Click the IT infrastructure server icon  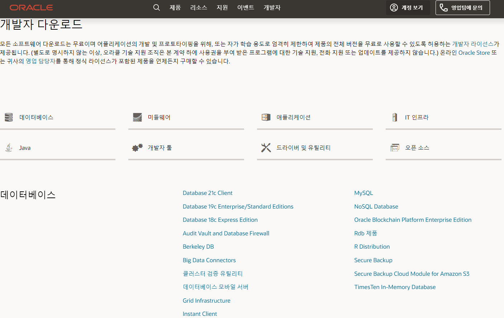(395, 117)
